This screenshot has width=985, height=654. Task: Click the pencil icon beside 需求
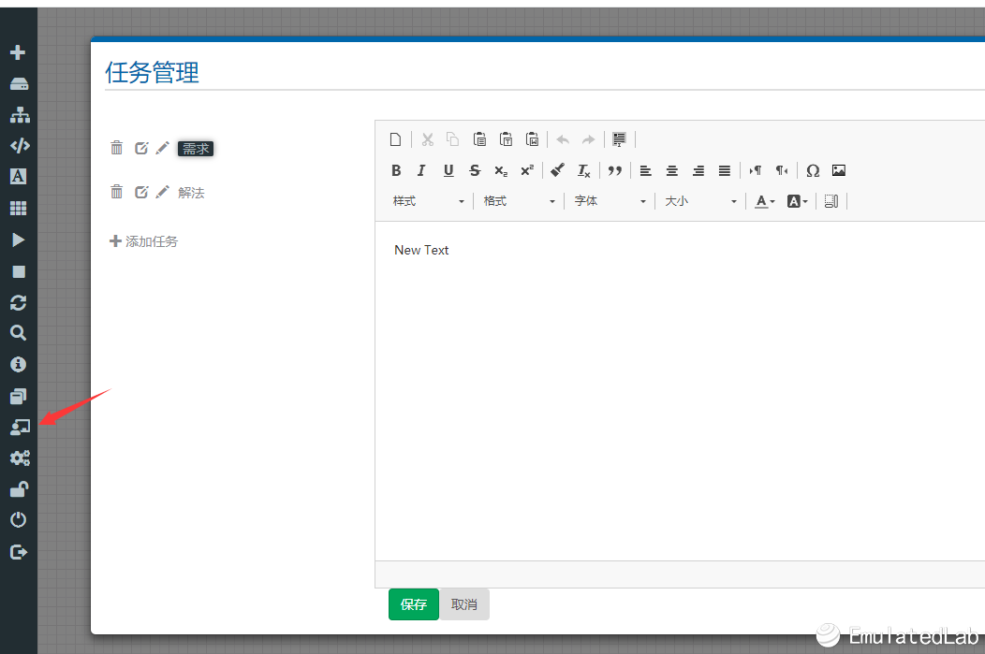pyautogui.click(x=163, y=148)
